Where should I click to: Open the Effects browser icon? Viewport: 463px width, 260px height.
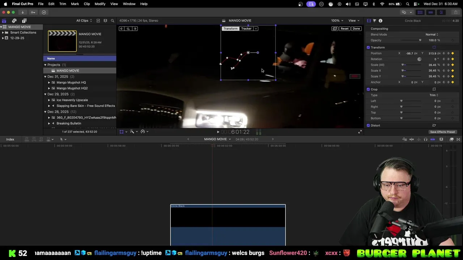click(x=451, y=139)
